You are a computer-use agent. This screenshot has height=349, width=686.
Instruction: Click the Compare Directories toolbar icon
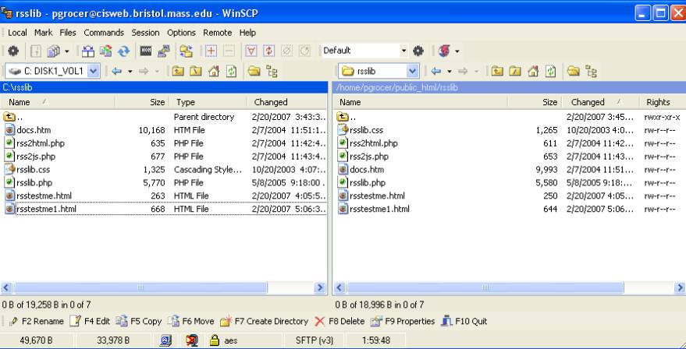click(x=88, y=51)
